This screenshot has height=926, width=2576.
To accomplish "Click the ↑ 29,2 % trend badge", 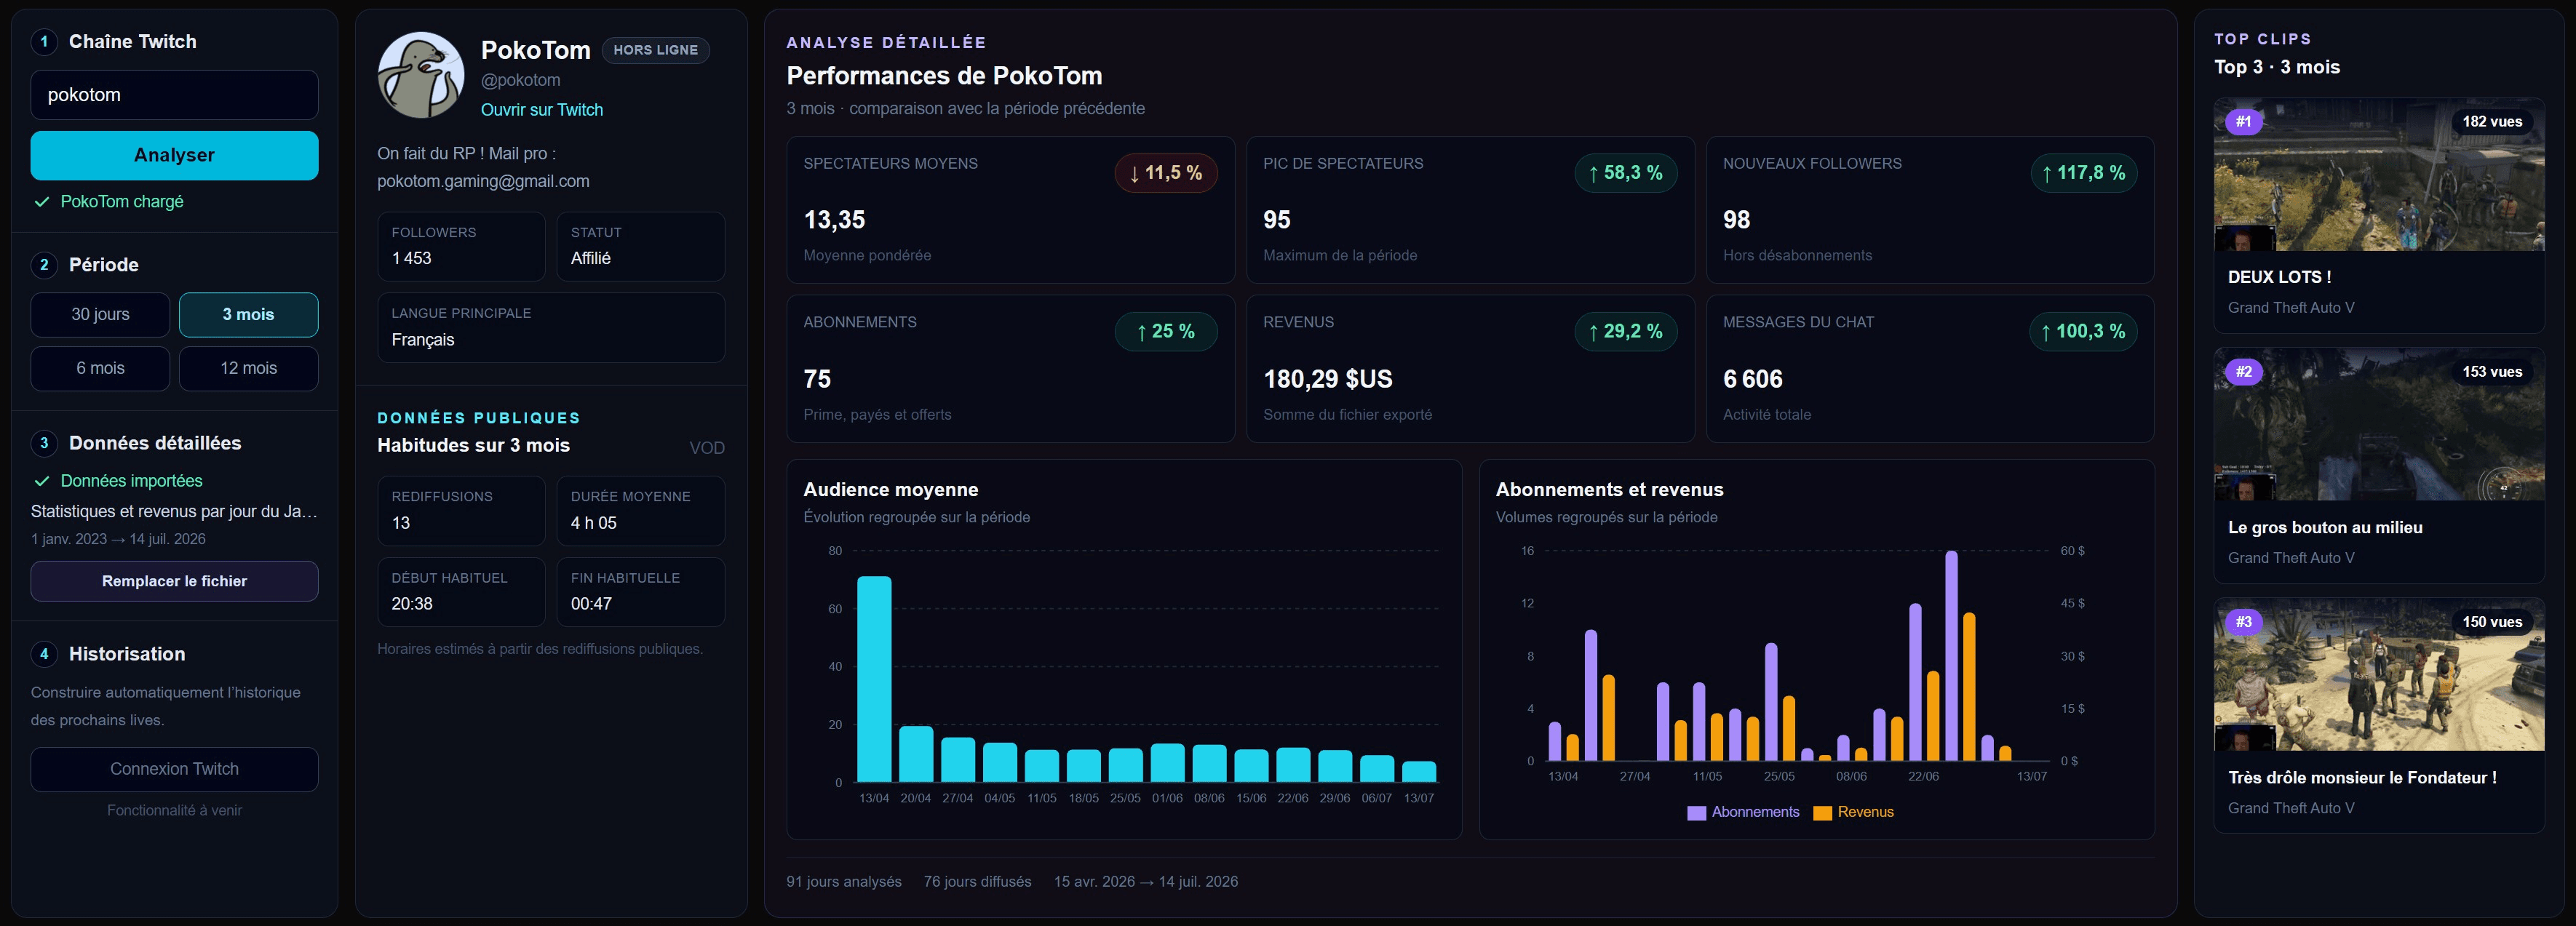I will [x=1626, y=332].
